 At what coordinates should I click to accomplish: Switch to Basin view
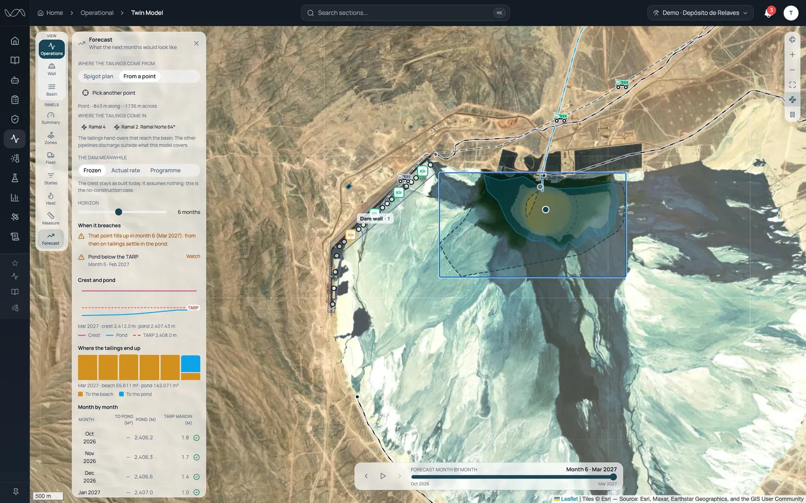coord(51,89)
